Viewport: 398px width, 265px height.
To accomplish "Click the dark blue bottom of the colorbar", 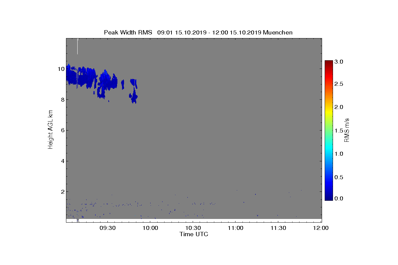I will click(x=329, y=198).
